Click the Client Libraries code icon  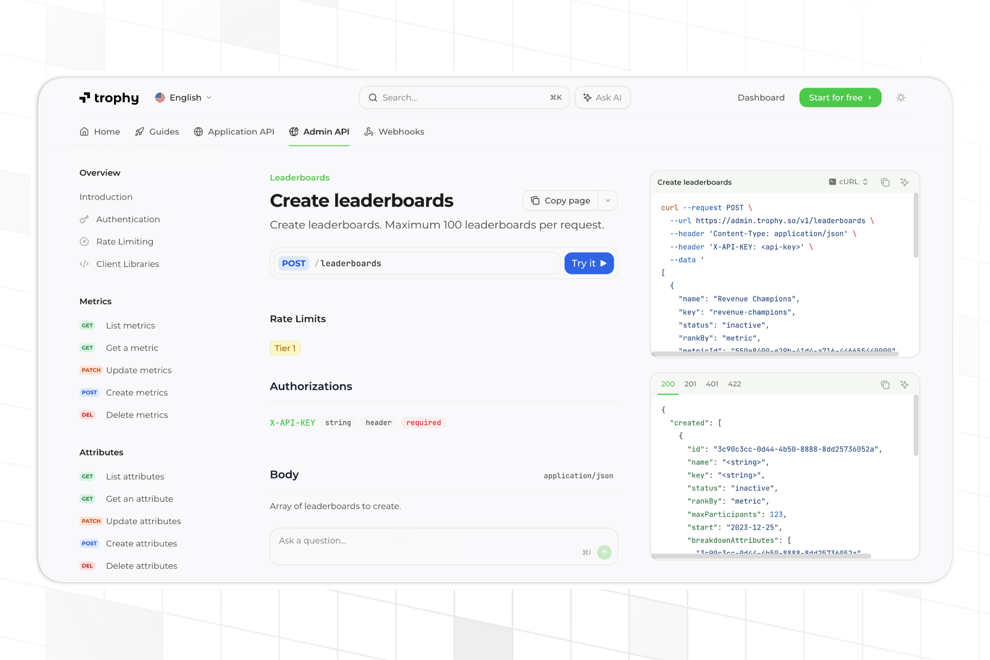[x=84, y=263]
